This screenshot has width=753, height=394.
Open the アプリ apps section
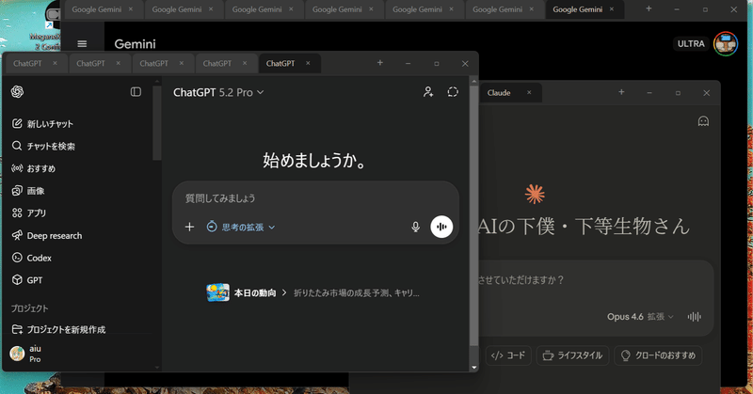(x=29, y=213)
